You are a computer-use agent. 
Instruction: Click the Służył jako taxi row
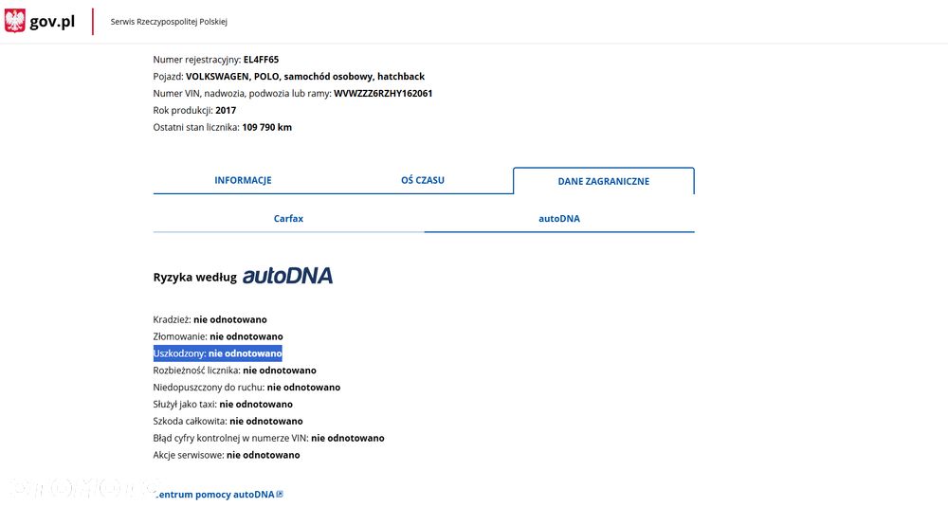(223, 405)
